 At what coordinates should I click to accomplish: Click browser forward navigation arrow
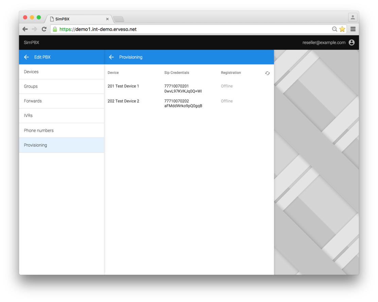coord(34,29)
